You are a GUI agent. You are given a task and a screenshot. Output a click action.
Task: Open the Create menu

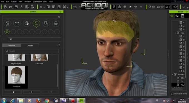coord(14,2)
